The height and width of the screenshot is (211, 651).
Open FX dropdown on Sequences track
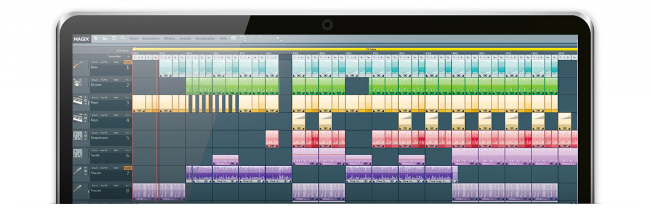point(128,133)
